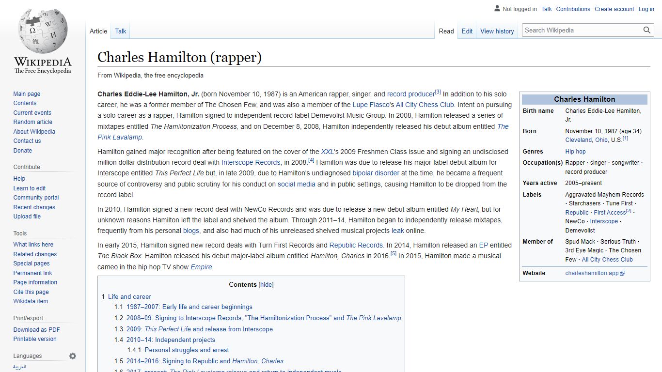The width and height of the screenshot is (662, 372).
Task: Open First Access label link
Action: coord(610,213)
